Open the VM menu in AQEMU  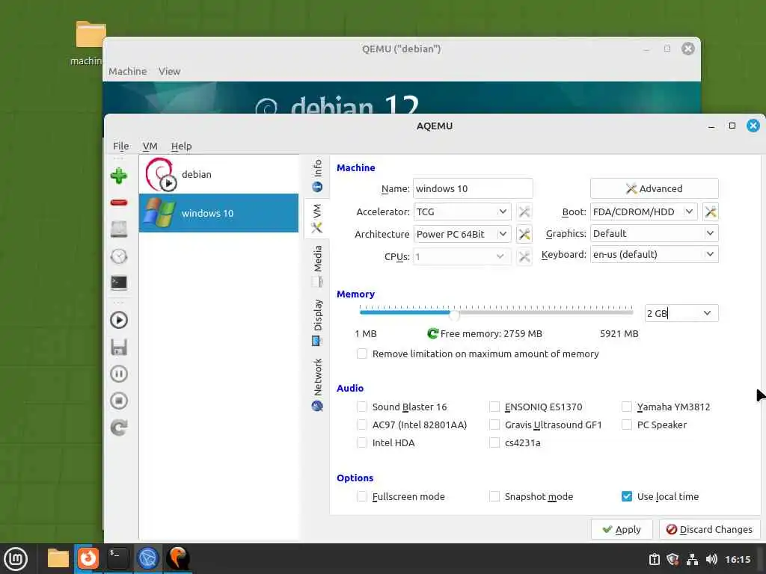(150, 146)
